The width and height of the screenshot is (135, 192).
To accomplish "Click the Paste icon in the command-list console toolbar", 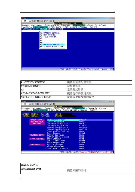I will click(38, 21).
